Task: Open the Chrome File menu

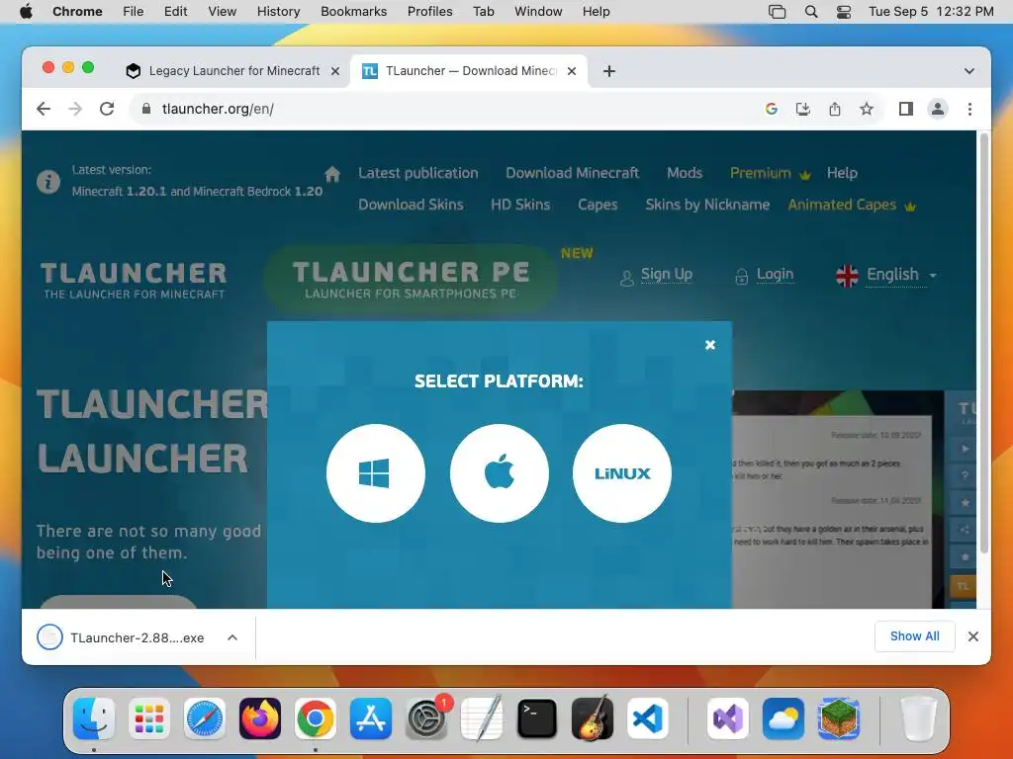Action: point(134,12)
